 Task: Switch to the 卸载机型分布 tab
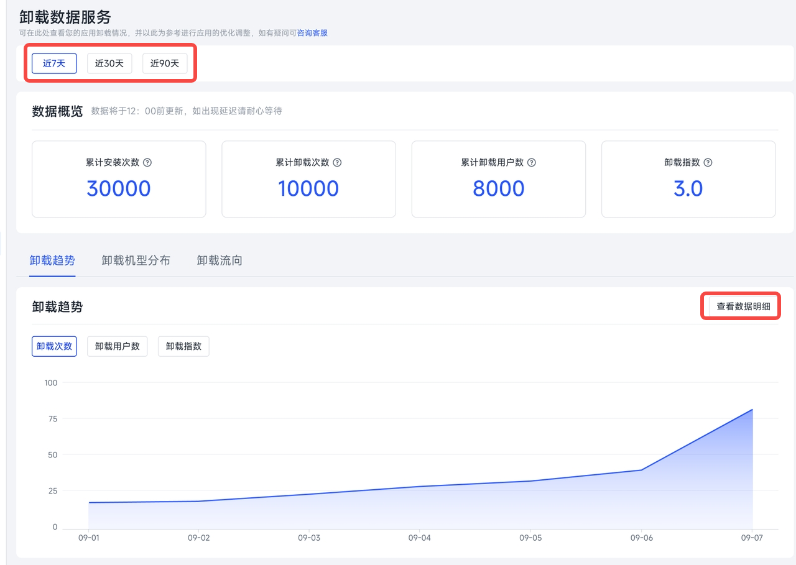click(x=136, y=260)
